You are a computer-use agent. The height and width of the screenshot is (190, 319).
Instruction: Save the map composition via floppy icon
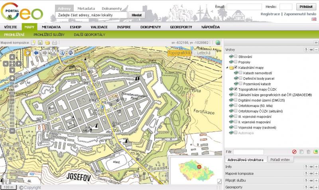pyautogui.click(x=40, y=42)
